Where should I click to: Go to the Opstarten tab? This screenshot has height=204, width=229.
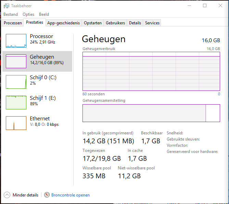(93, 23)
